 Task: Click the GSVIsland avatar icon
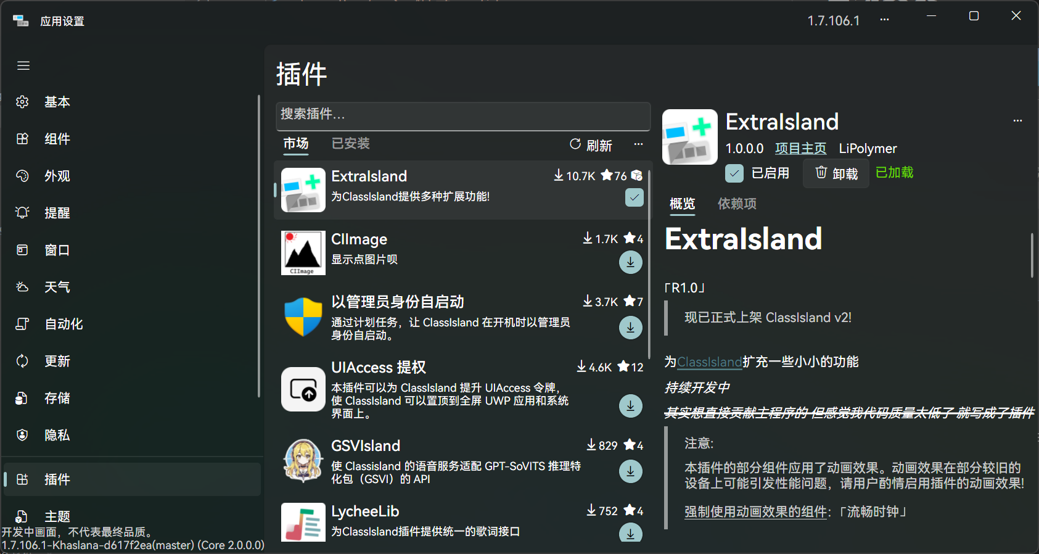point(303,460)
